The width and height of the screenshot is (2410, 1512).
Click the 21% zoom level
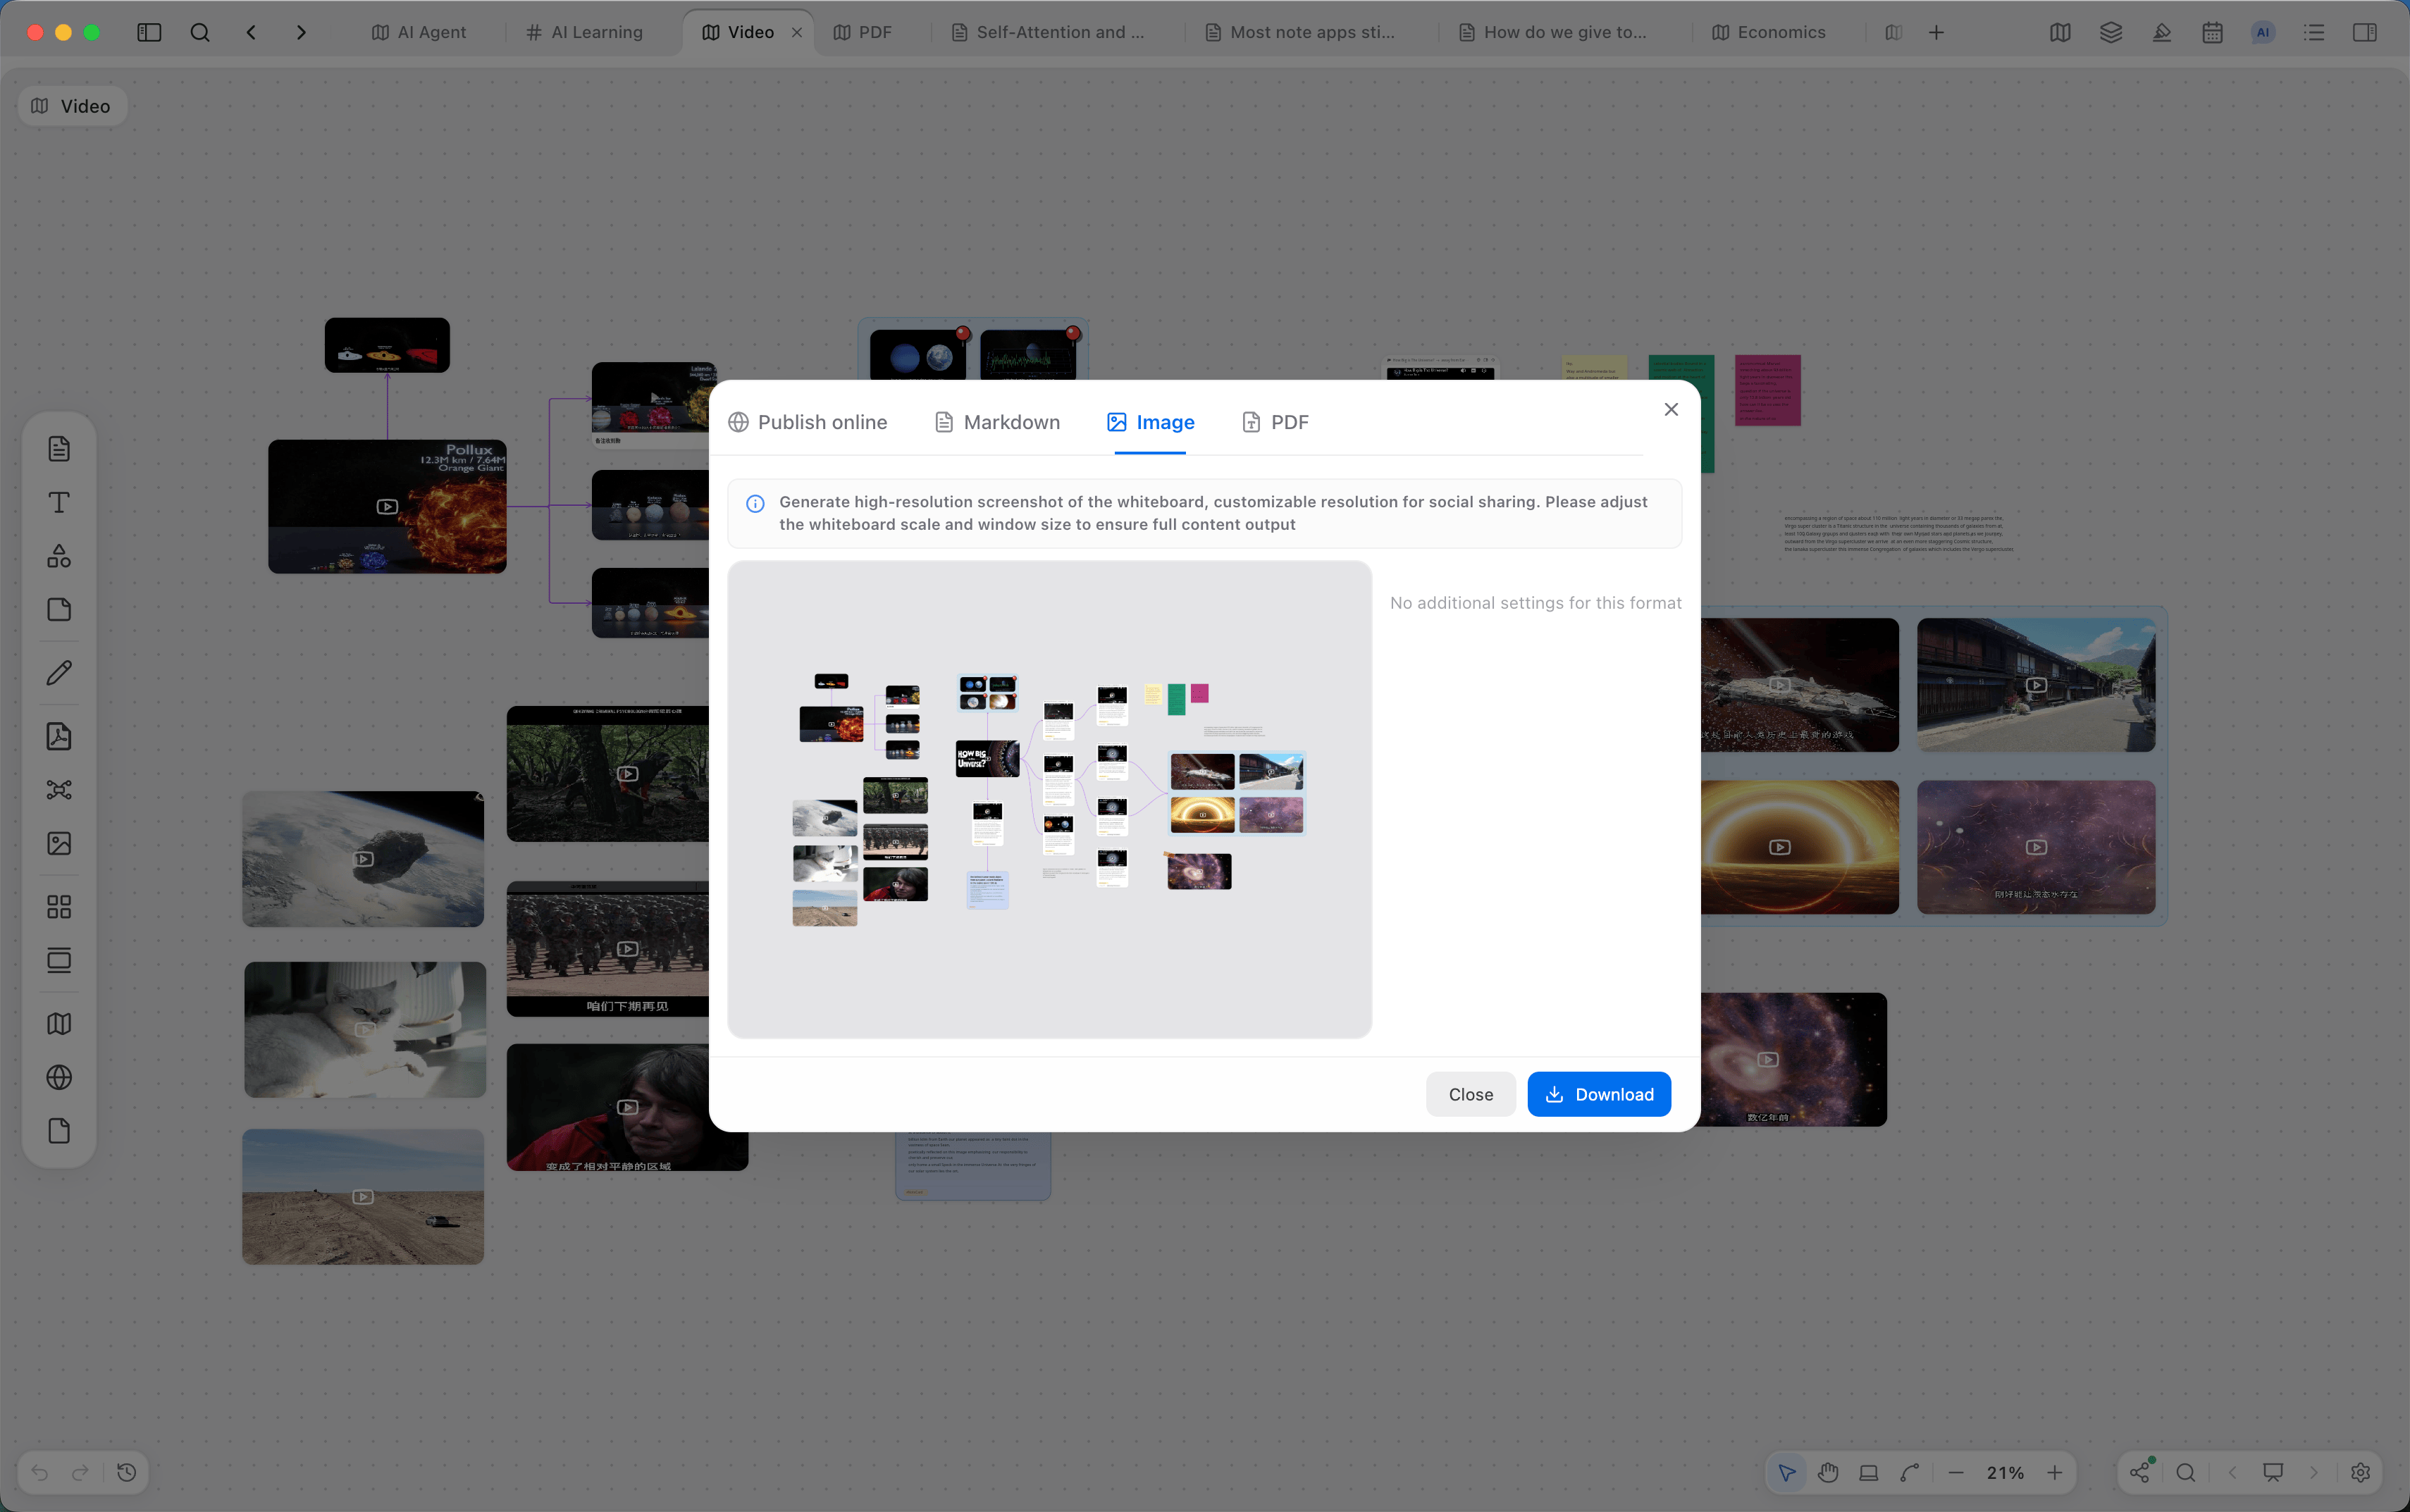tap(2005, 1472)
